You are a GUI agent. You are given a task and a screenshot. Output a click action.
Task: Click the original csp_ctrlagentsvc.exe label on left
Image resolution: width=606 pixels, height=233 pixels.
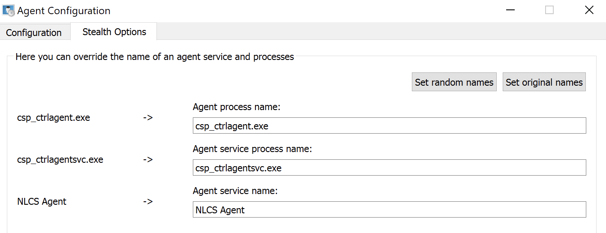coord(60,160)
